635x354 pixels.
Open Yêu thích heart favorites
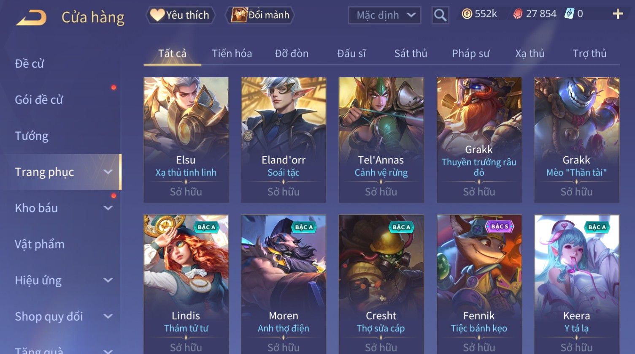pos(180,15)
